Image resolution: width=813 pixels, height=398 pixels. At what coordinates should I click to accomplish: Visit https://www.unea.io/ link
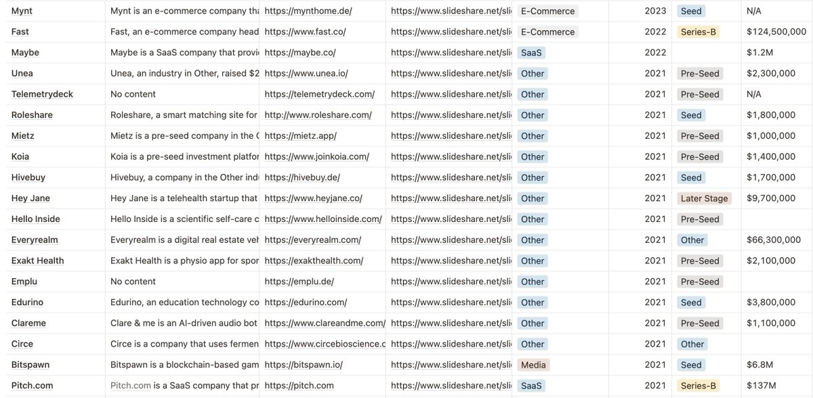point(306,73)
